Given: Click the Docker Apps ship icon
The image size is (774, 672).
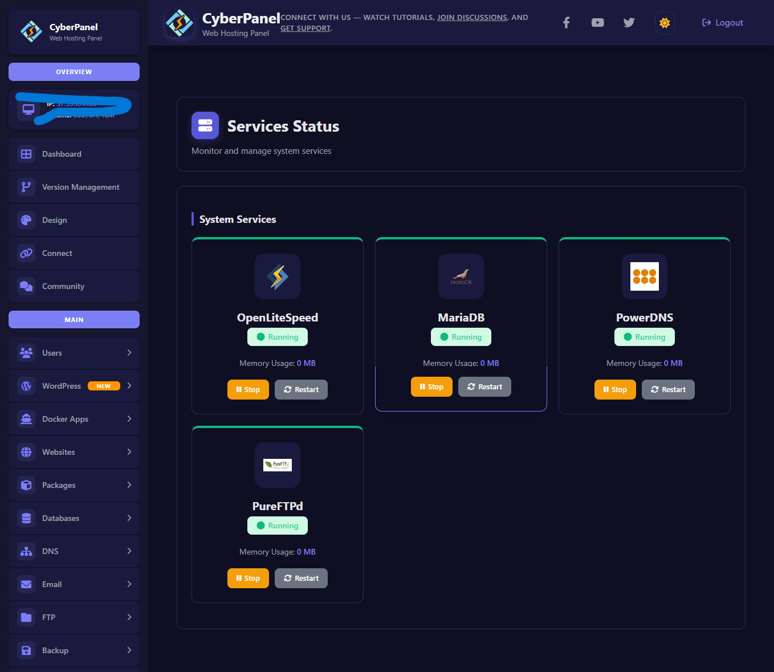Looking at the screenshot, I should 26,419.
